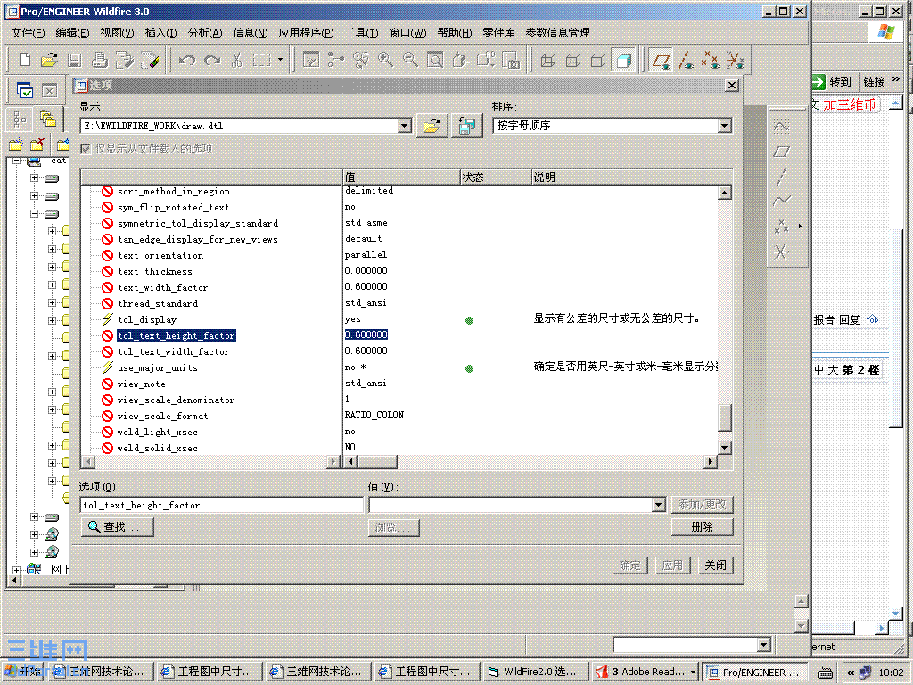Click the 删除 delete button
Image resolution: width=913 pixels, height=685 pixels.
click(x=702, y=526)
